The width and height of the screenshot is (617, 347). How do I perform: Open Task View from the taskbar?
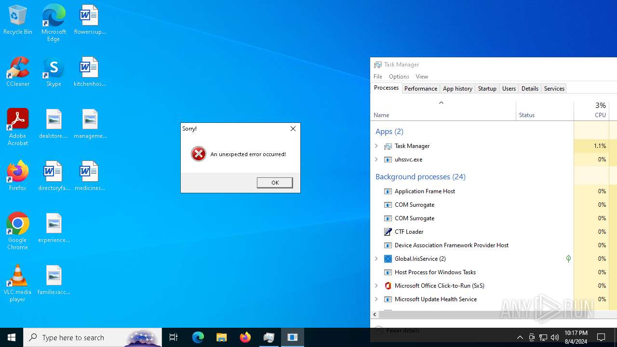pos(174,337)
